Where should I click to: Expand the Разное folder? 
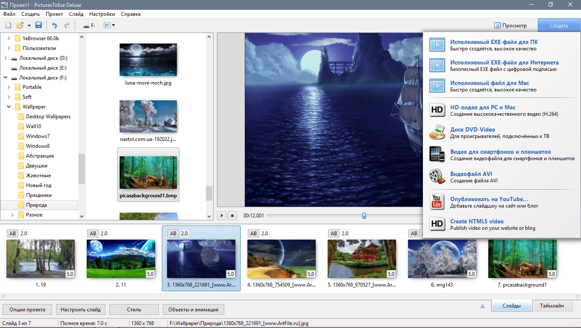click(x=12, y=215)
